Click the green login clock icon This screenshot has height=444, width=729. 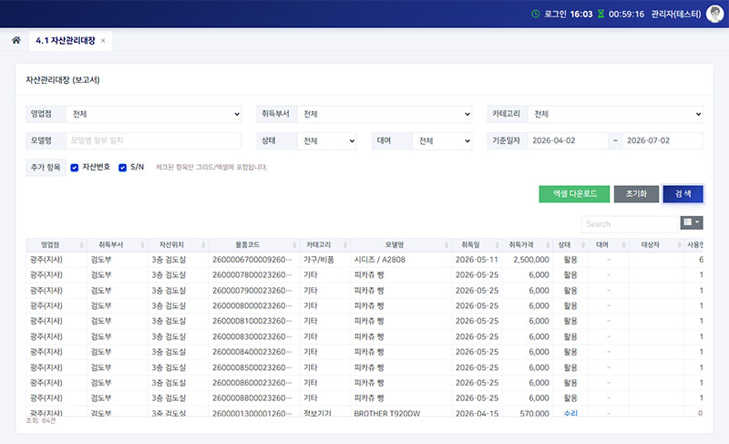(535, 14)
